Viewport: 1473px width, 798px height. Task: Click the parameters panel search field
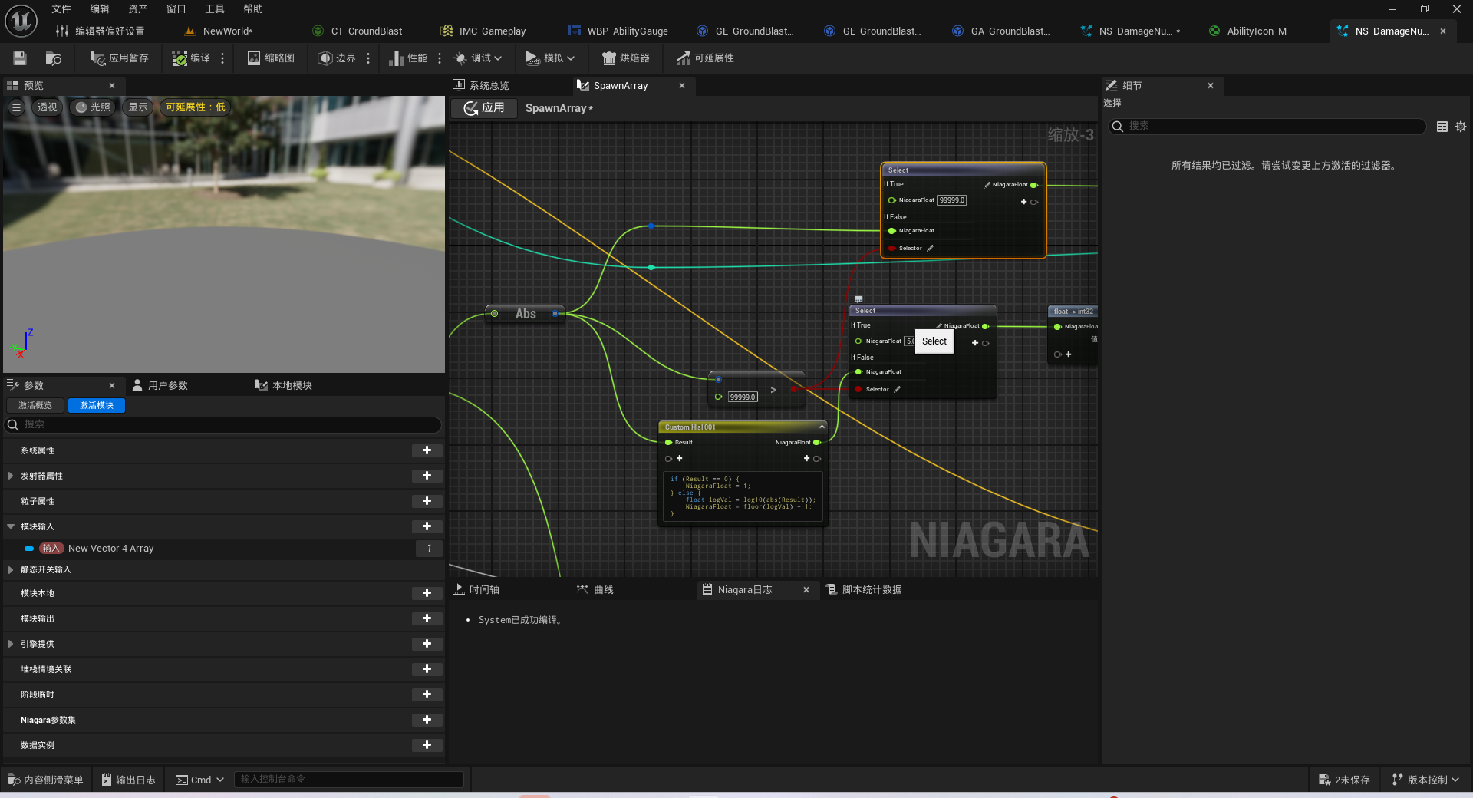pyautogui.click(x=223, y=424)
